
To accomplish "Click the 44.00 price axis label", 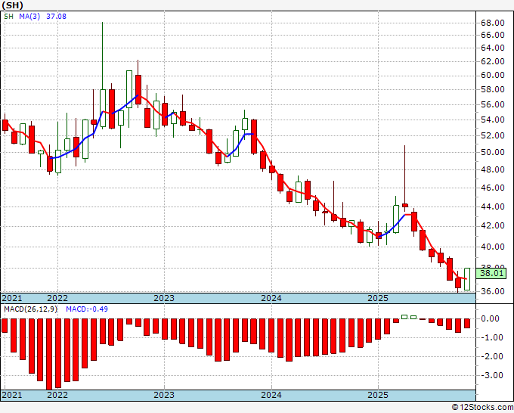I will coord(492,206).
